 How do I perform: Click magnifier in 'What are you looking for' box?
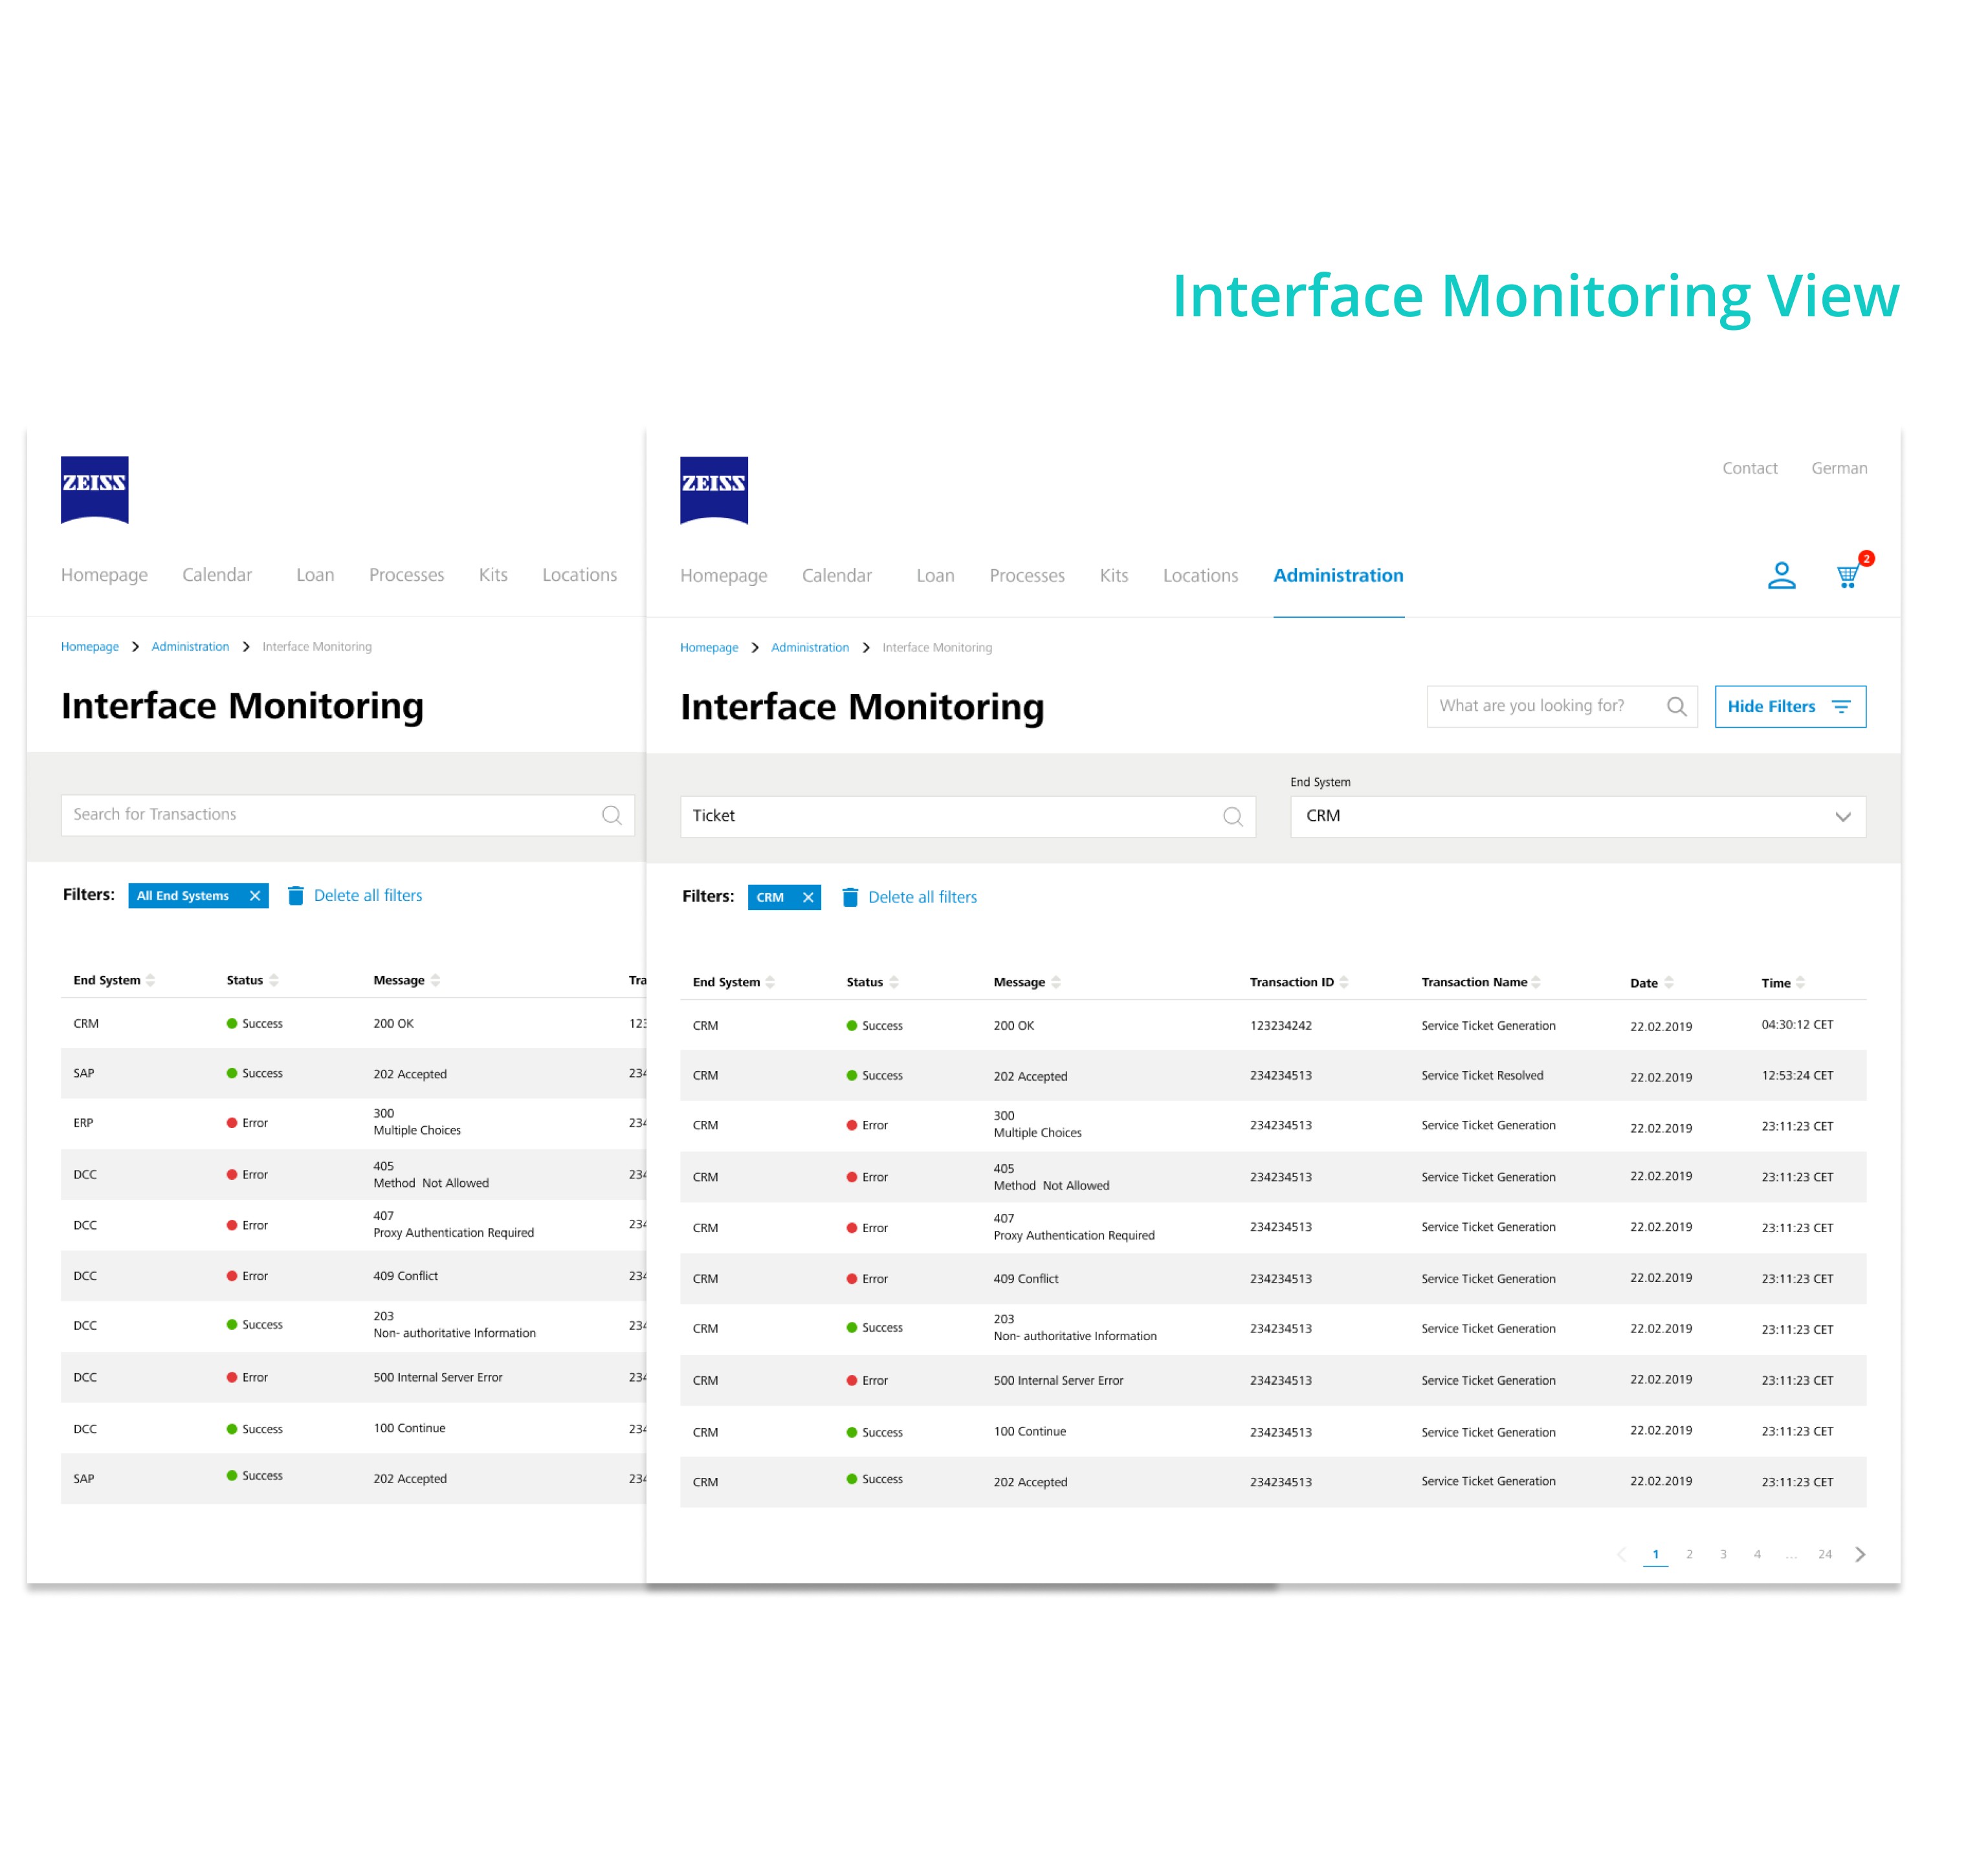click(1676, 706)
